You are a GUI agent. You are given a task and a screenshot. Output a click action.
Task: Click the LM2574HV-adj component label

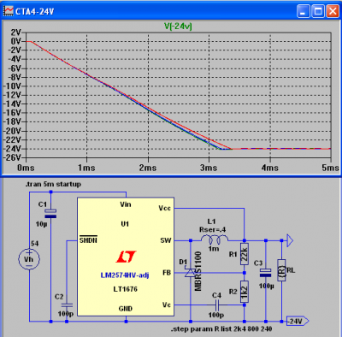pos(125,275)
